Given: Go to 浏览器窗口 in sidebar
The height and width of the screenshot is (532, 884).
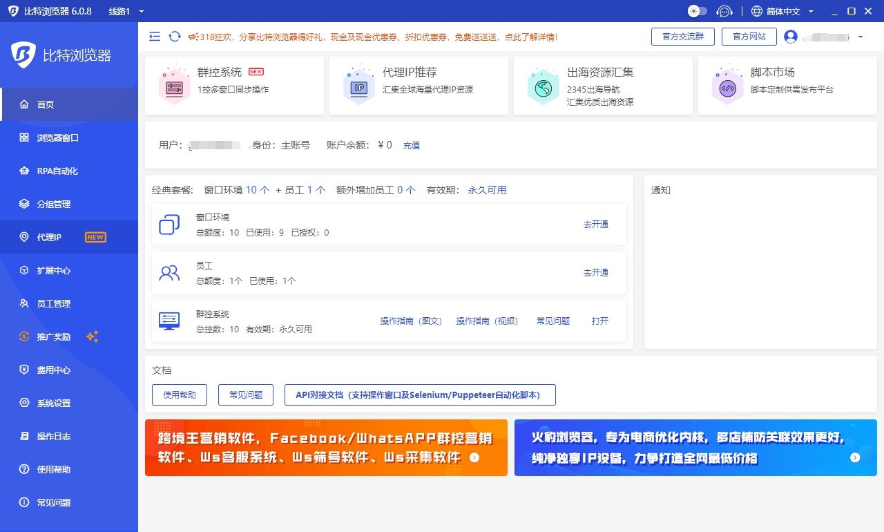Looking at the screenshot, I should (58, 137).
